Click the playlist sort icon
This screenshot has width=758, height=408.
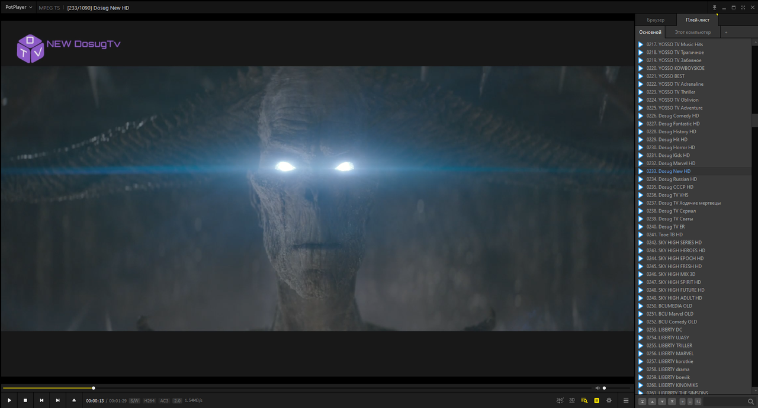(698, 401)
